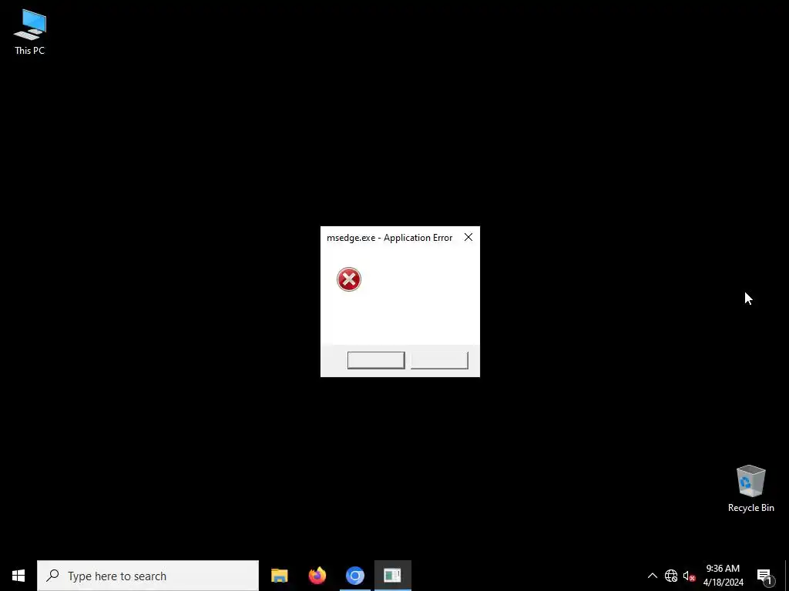The width and height of the screenshot is (789, 591).
Task: Click the red error icon in dialog
Action: [349, 279]
